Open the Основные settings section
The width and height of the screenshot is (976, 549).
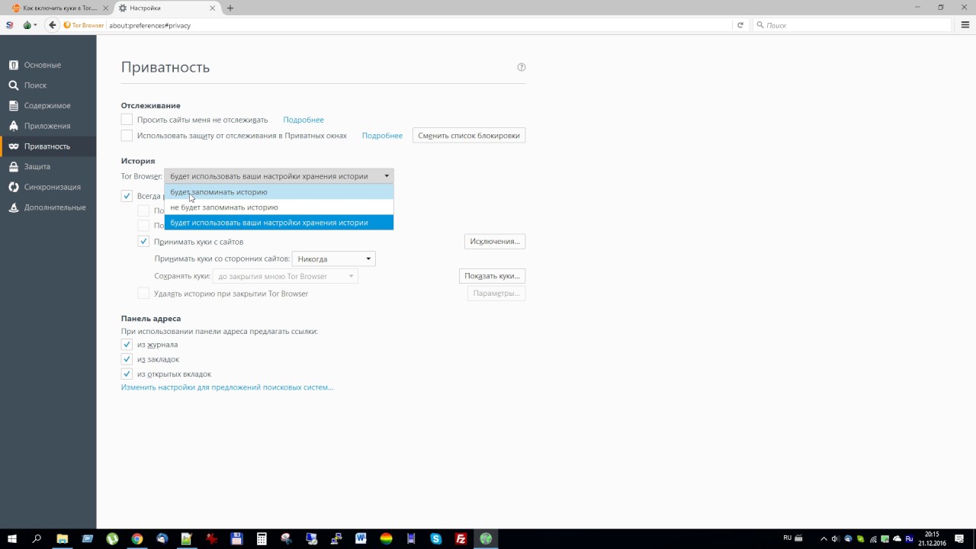point(48,65)
